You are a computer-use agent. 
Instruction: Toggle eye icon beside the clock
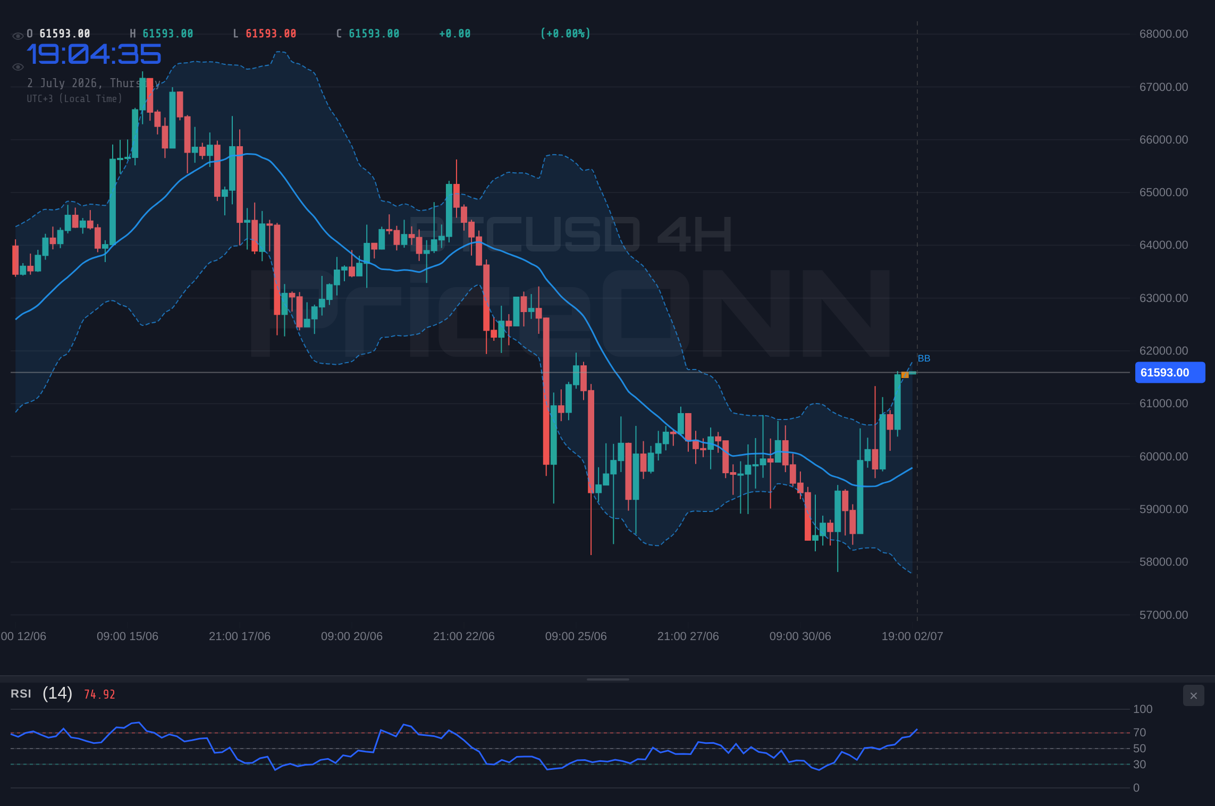(18, 67)
